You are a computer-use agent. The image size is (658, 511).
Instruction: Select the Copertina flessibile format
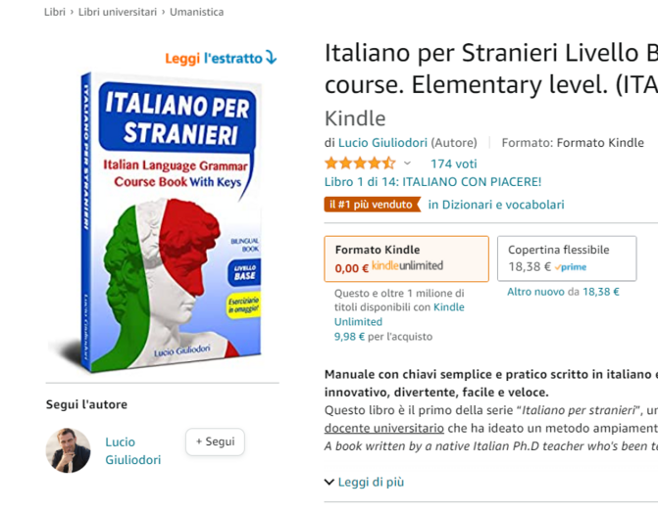(567, 258)
